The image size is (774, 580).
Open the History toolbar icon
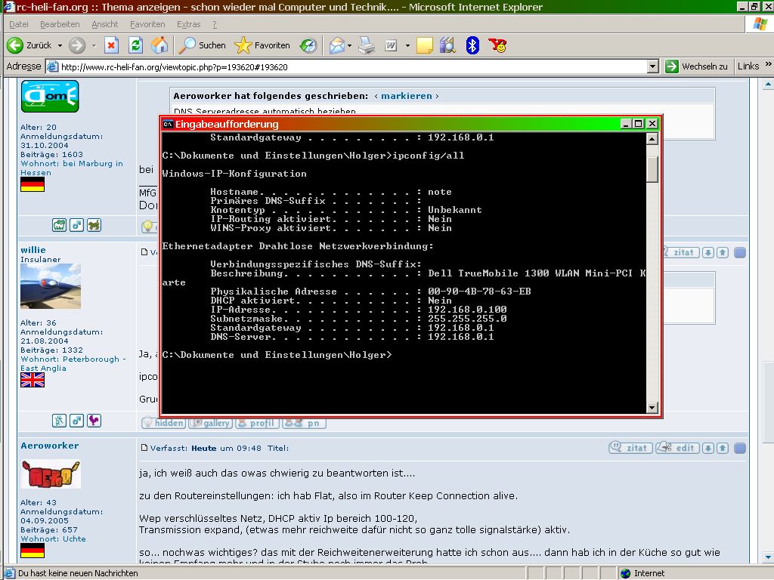pos(308,45)
